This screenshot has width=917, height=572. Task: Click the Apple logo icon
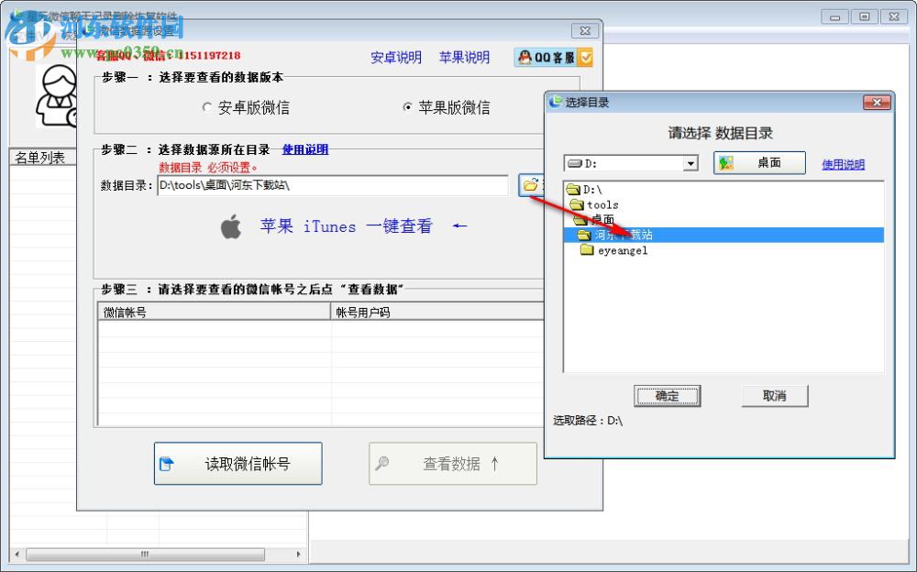click(x=231, y=226)
